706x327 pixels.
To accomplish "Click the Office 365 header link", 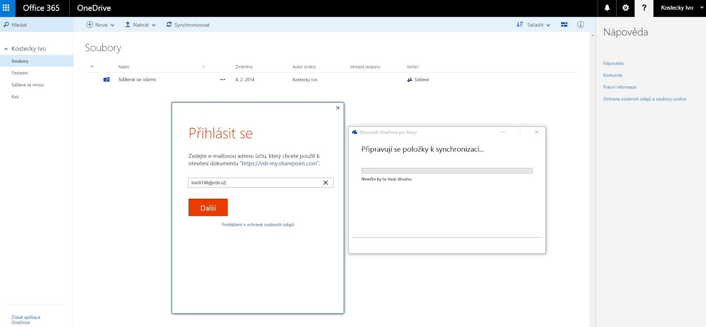I will click(41, 8).
